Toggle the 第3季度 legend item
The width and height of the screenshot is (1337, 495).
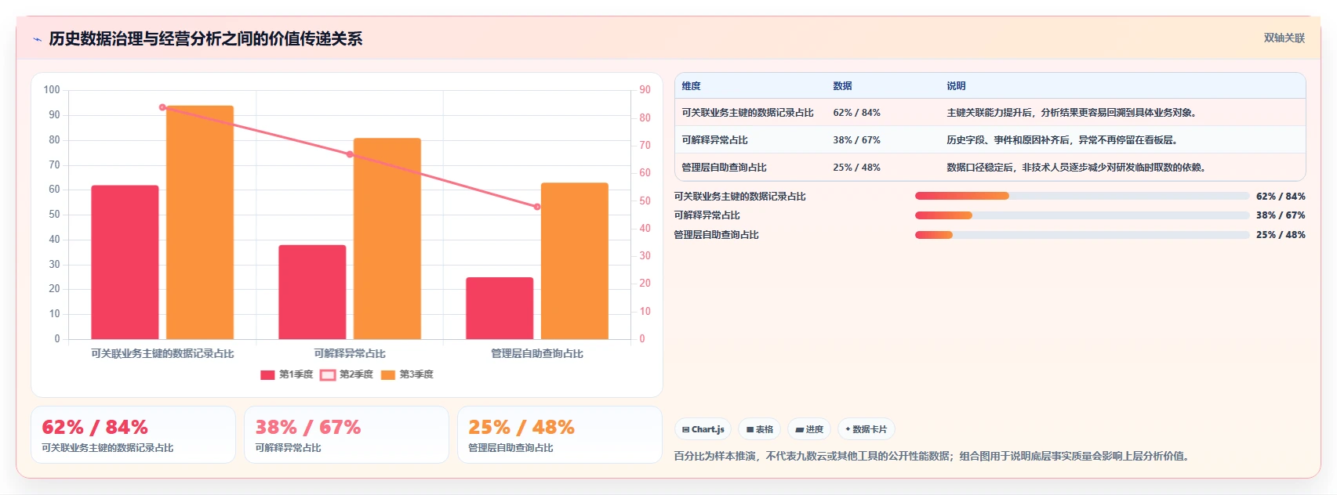[x=407, y=374]
